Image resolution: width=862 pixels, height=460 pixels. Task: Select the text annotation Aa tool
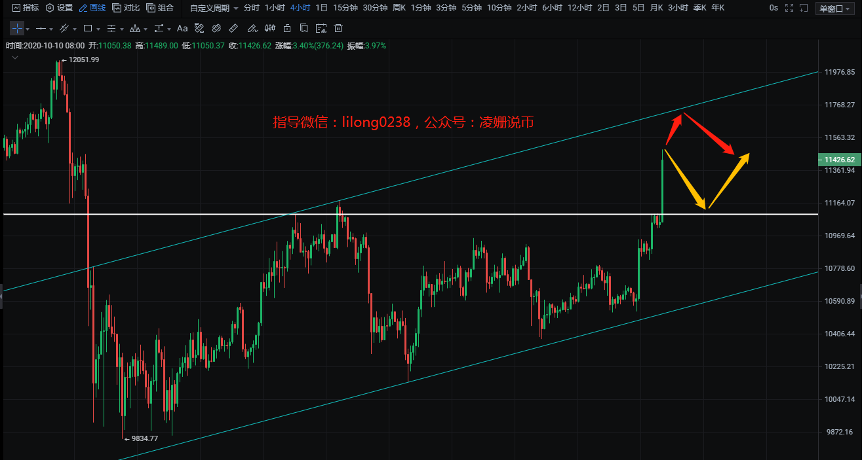182,29
